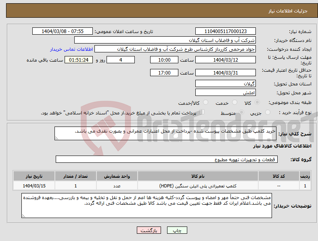Click the buyer name field شرکت آب و فاضلاب استان گیلان
The image size is (318, 241).
point(165,40)
